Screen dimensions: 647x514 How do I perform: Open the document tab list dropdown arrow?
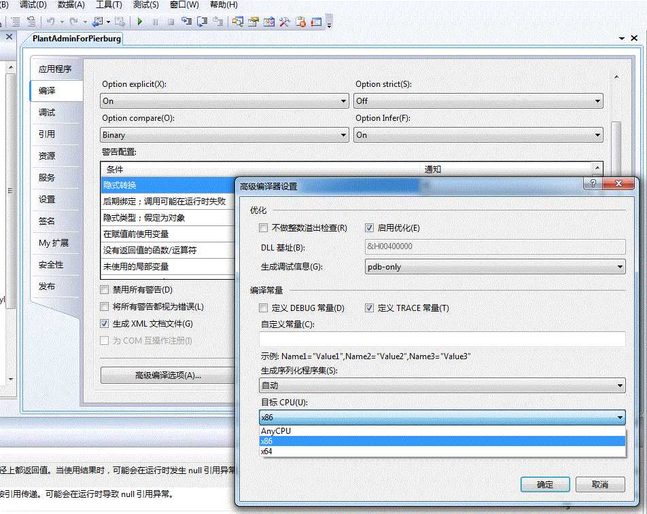(622, 38)
